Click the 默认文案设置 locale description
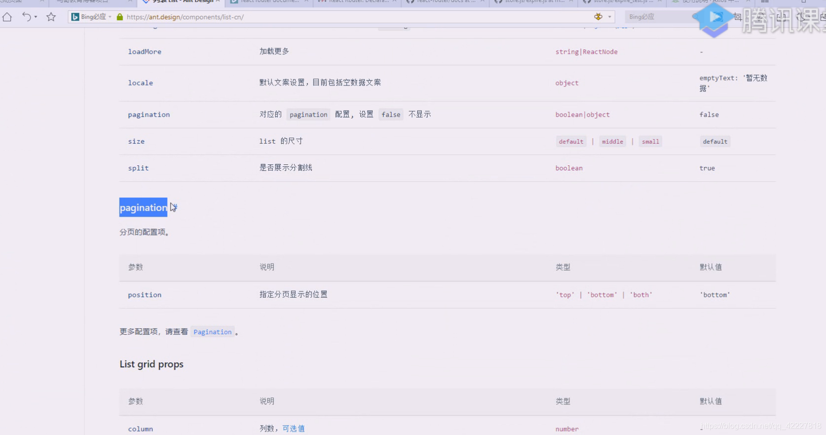This screenshot has width=826, height=435. (320, 82)
